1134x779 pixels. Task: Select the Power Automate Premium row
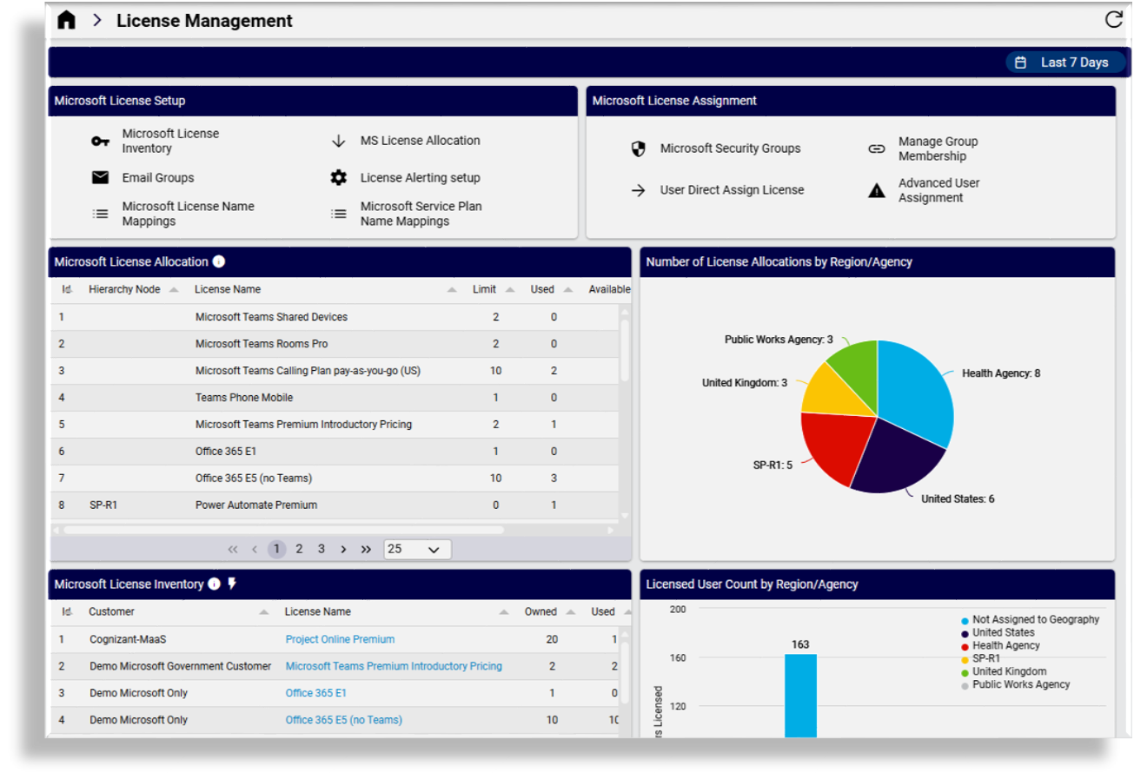pyautogui.click(x=335, y=505)
